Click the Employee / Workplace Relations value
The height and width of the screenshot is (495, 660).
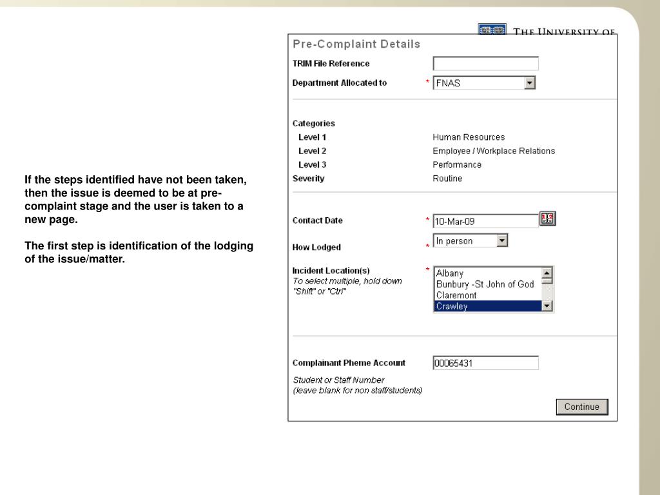(x=494, y=151)
